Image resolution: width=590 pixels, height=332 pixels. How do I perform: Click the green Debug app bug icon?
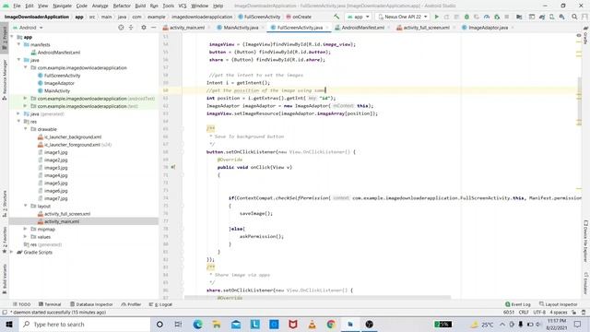point(466,17)
